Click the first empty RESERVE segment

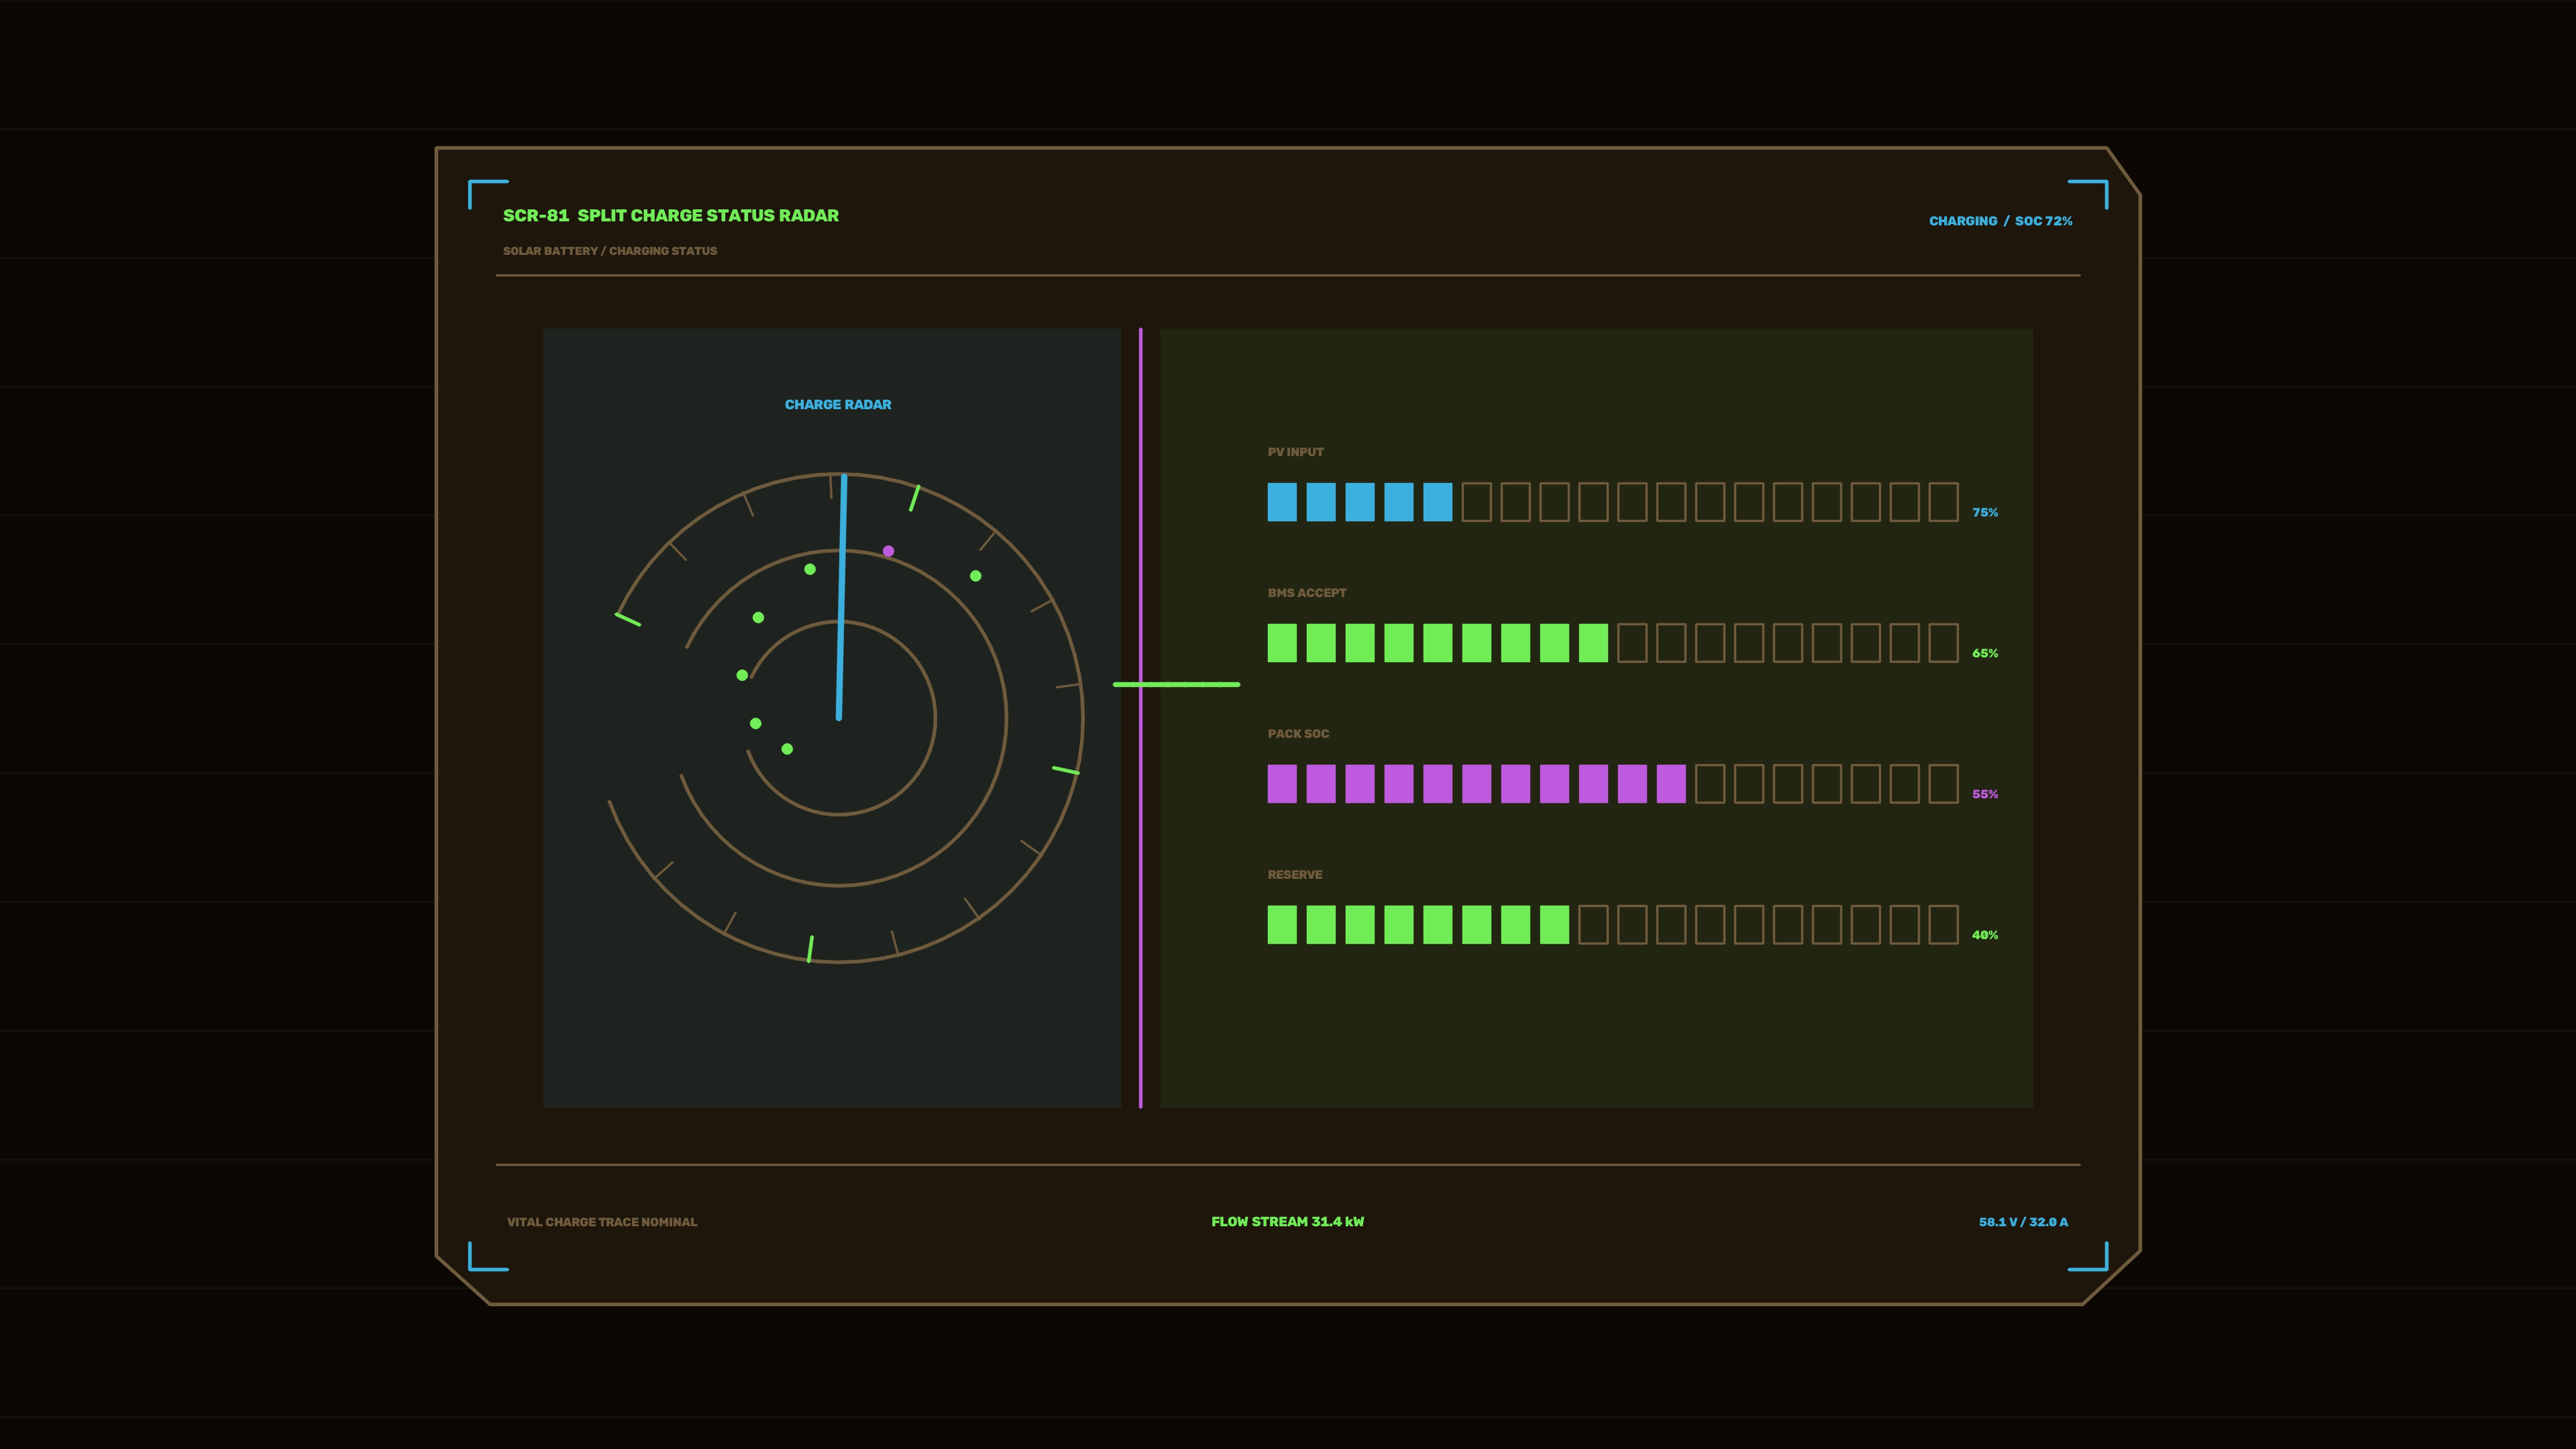point(1593,925)
